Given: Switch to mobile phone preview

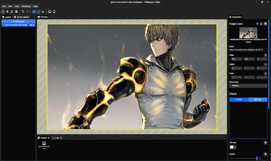Looking at the screenshot, I should [x=54, y=12].
